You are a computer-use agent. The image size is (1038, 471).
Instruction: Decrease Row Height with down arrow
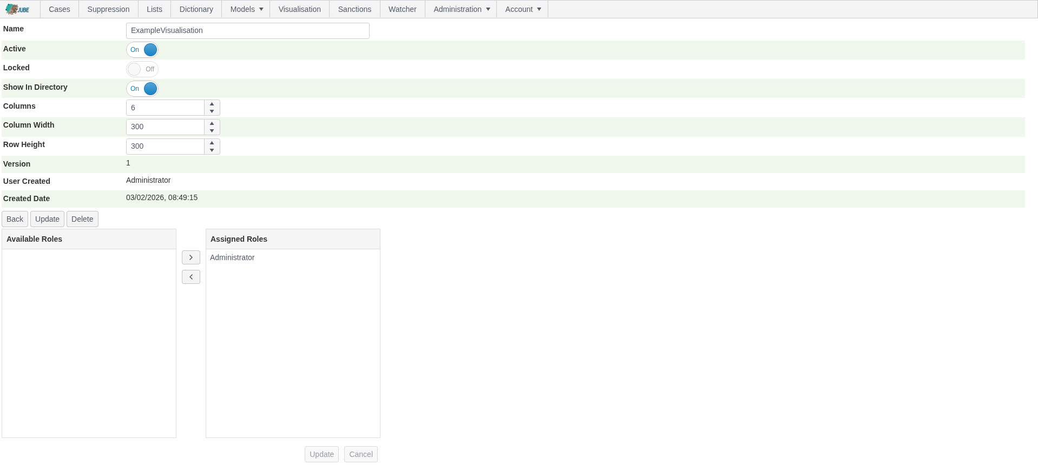(212, 150)
